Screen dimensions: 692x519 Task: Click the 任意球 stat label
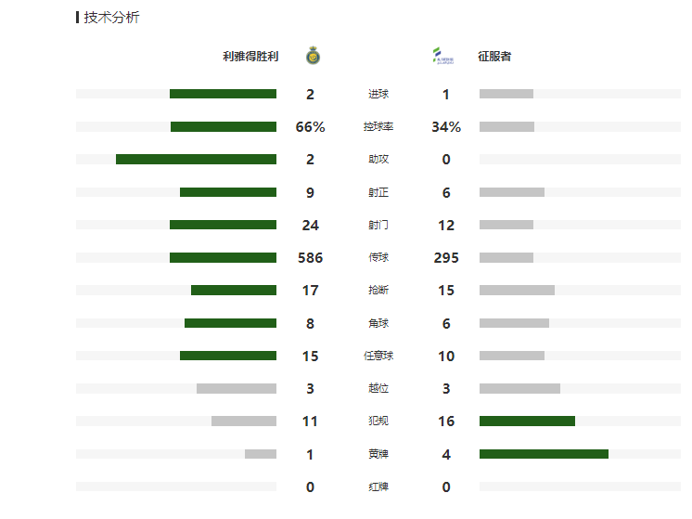click(378, 357)
